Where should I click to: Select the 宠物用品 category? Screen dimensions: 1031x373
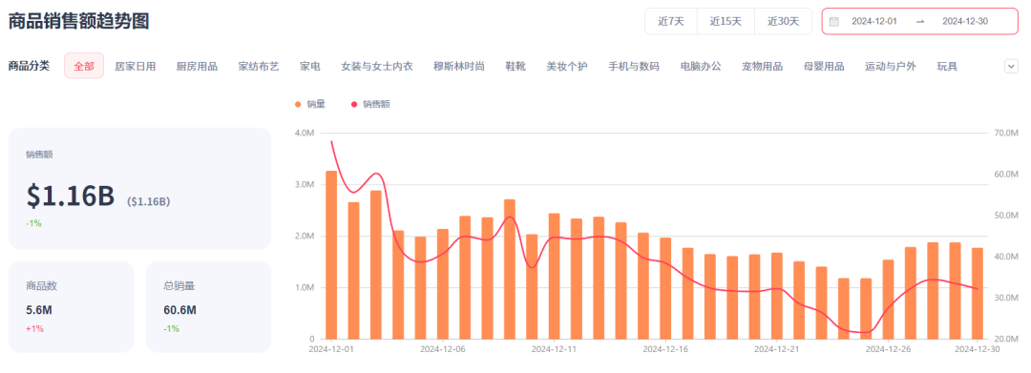tap(762, 66)
